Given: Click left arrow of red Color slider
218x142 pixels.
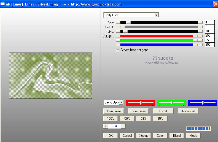Looking at the screenshot, I should 118,36.
